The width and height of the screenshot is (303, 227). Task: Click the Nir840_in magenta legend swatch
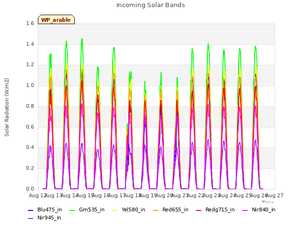(x=245, y=210)
